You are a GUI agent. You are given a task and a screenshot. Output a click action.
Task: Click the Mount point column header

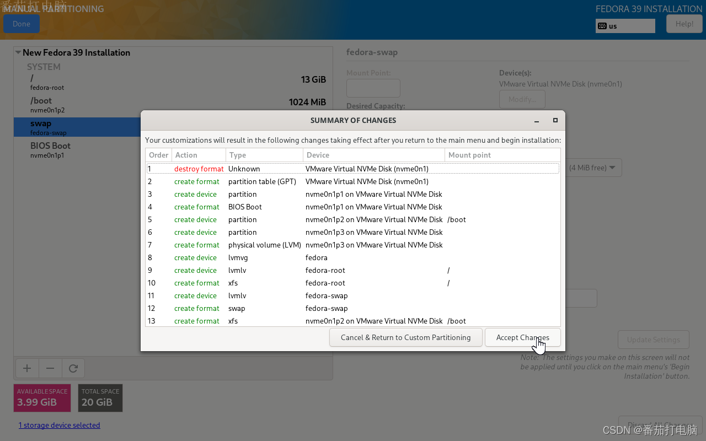click(502, 155)
